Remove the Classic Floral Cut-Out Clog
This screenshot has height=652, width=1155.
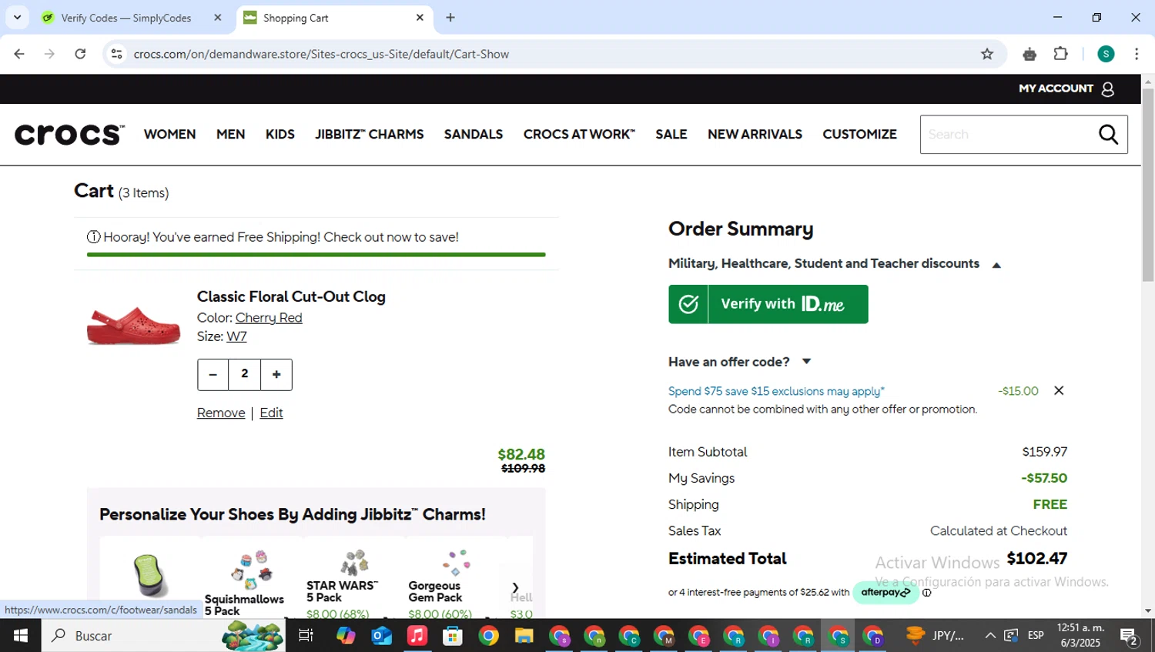[221, 413]
